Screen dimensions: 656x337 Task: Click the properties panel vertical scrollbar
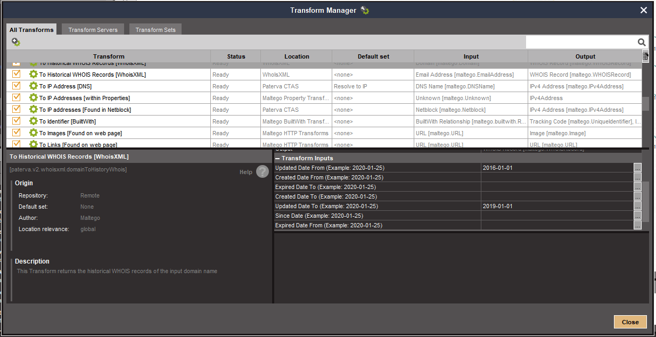[x=645, y=201]
